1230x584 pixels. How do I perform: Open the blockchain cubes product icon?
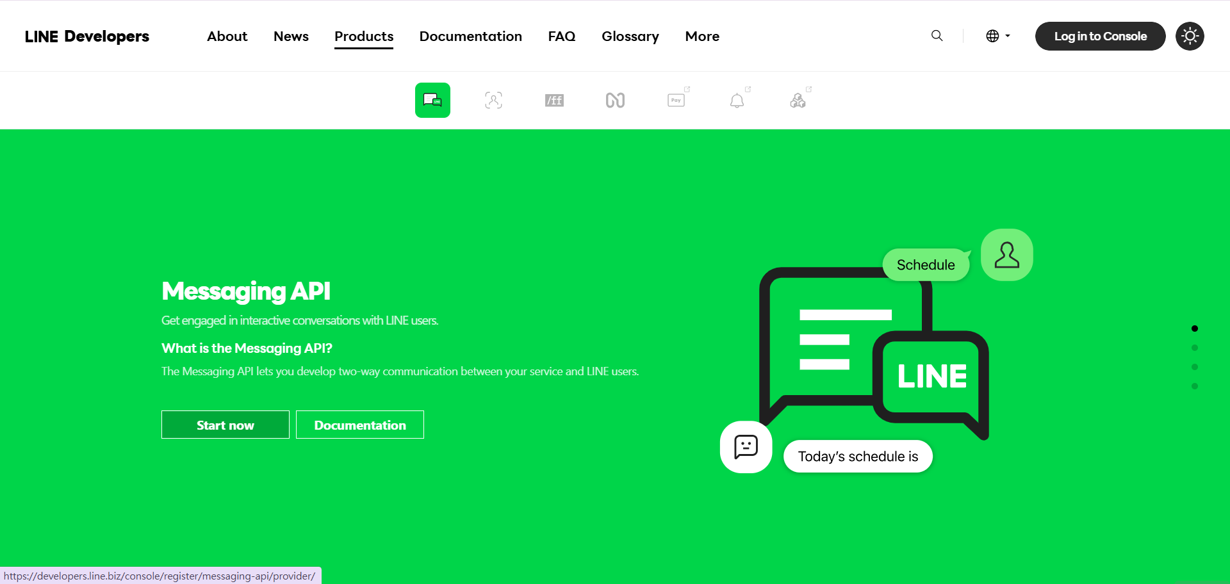(x=798, y=101)
